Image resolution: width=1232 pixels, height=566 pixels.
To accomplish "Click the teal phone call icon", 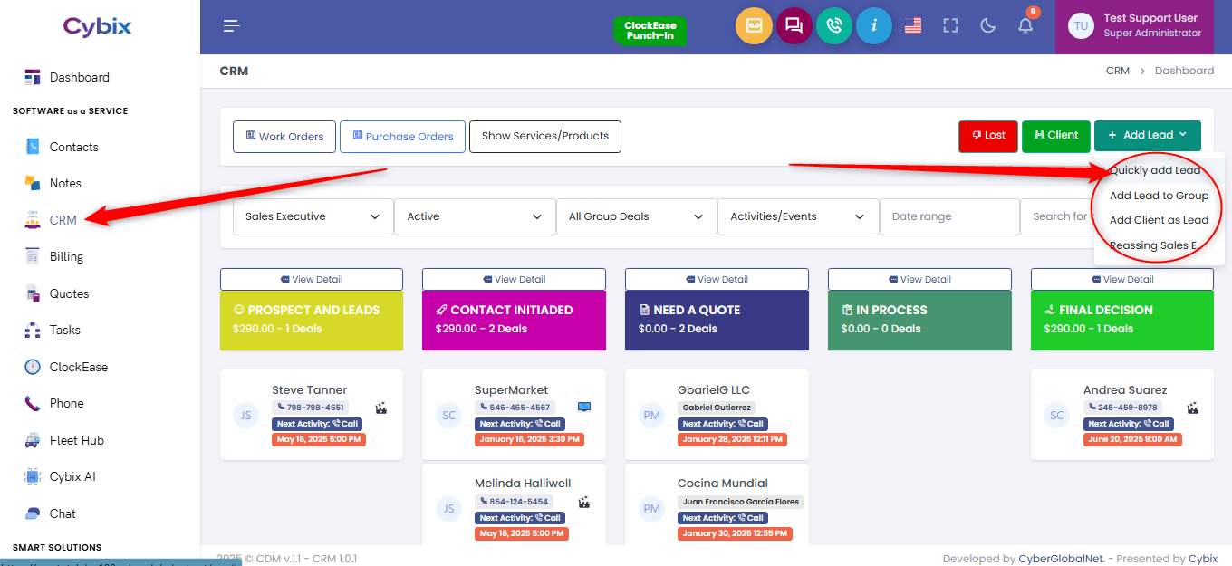I will pos(834,26).
